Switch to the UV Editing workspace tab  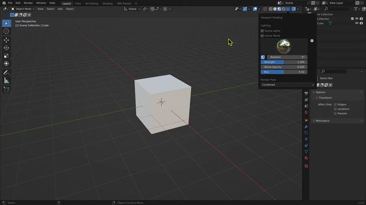tap(91, 3)
